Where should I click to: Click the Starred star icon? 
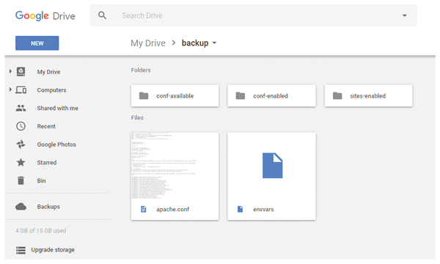pos(21,162)
